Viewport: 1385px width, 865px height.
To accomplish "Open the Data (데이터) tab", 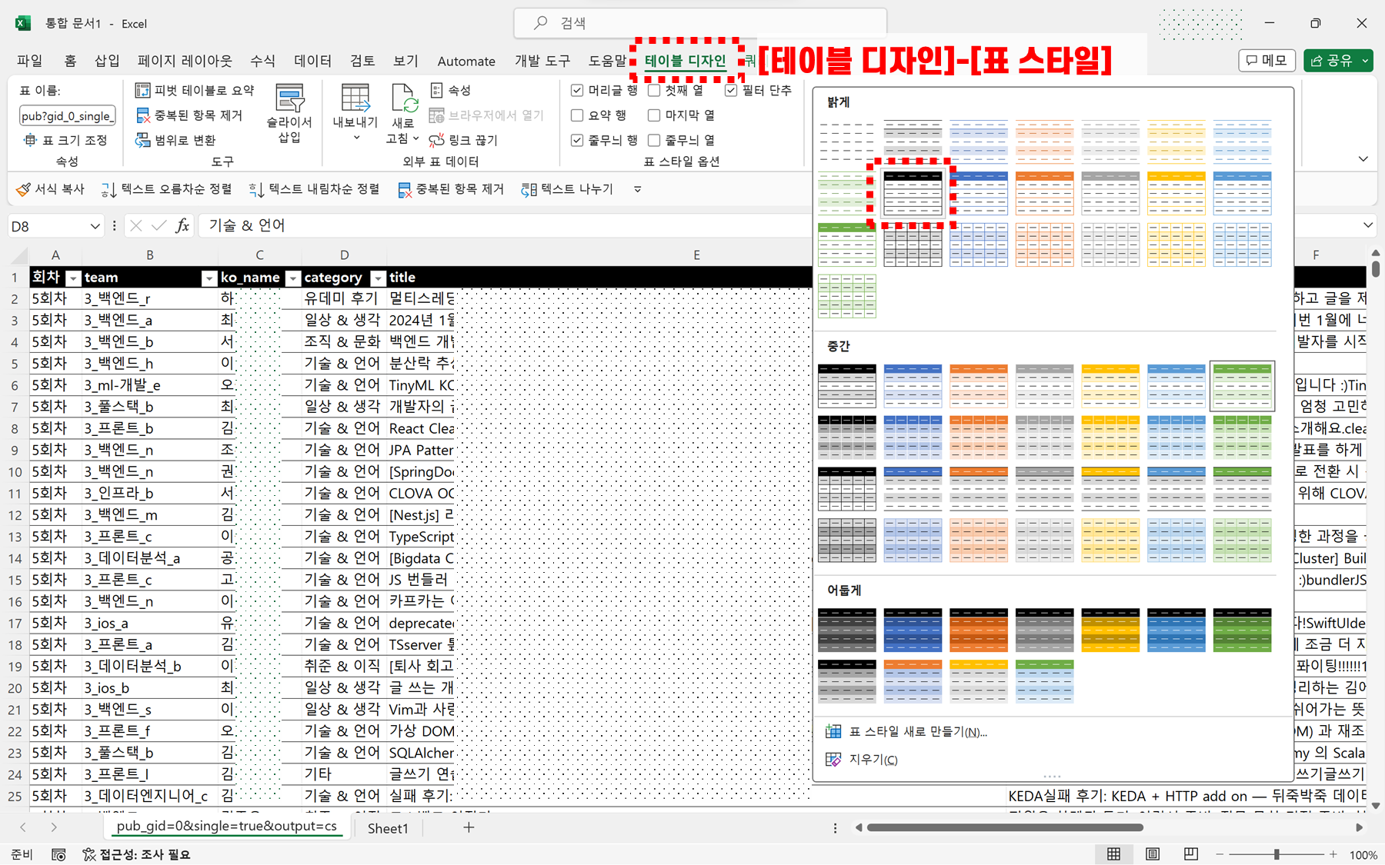I will point(312,61).
